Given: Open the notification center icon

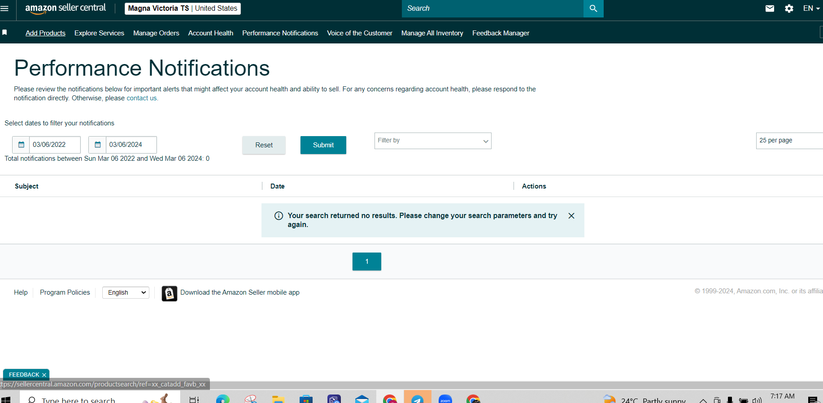Looking at the screenshot, I should coord(812,400).
